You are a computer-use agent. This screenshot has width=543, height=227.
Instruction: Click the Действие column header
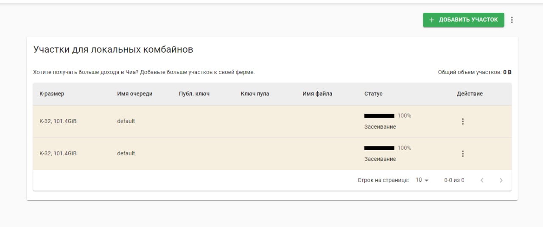pos(470,94)
